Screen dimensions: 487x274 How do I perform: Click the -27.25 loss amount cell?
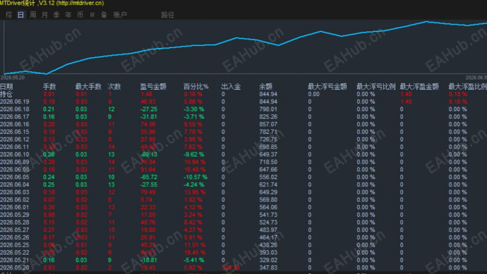point(149,109)
